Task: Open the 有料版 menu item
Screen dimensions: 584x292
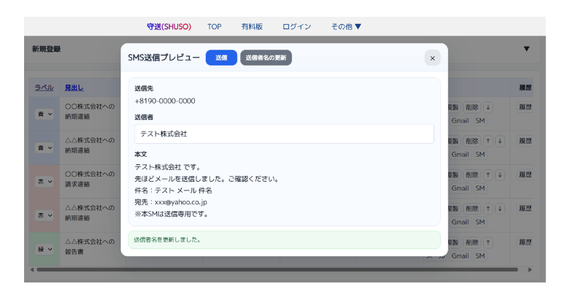Action: tap(252, 26)
